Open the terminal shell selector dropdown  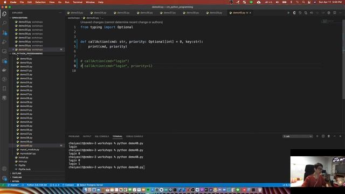[298, 136]
